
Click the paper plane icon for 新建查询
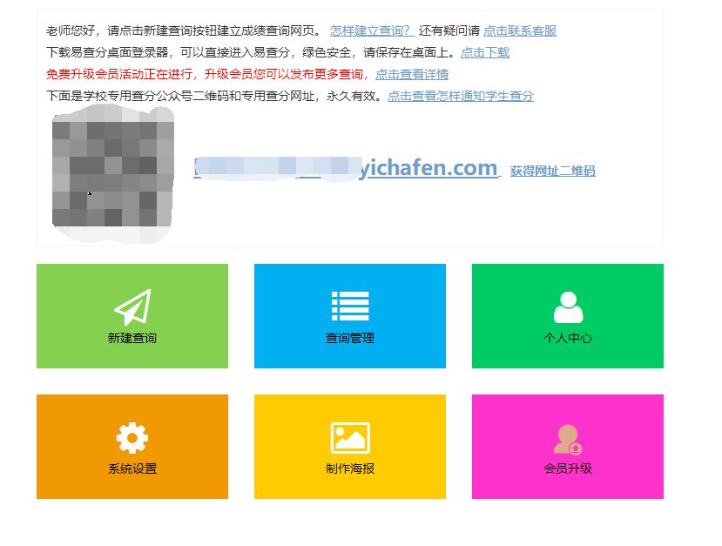coord(132,307)
